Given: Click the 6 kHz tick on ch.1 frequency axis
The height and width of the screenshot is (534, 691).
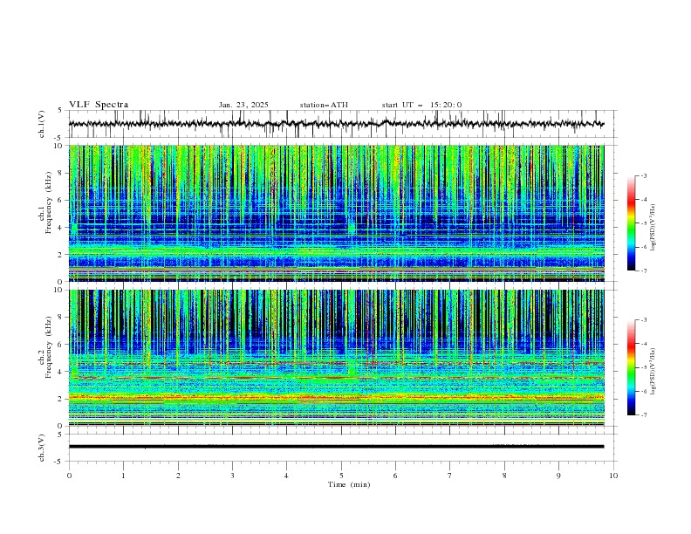Looking at the screenshot, I should click(61, 201).
